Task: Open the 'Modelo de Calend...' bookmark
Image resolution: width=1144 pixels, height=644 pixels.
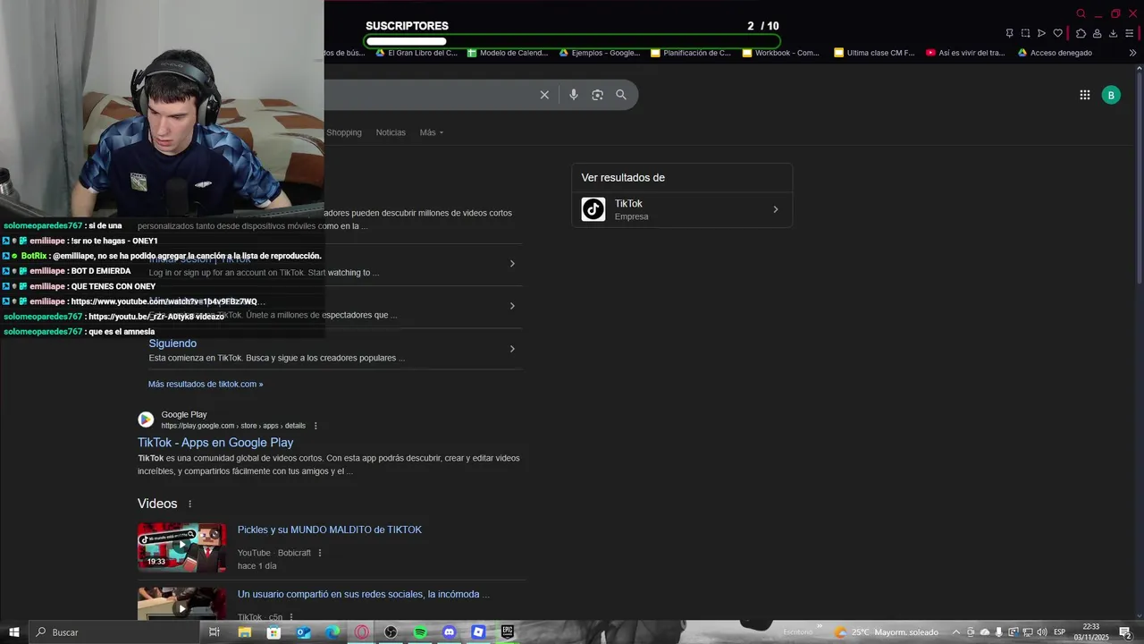Action: pos(507,53)
